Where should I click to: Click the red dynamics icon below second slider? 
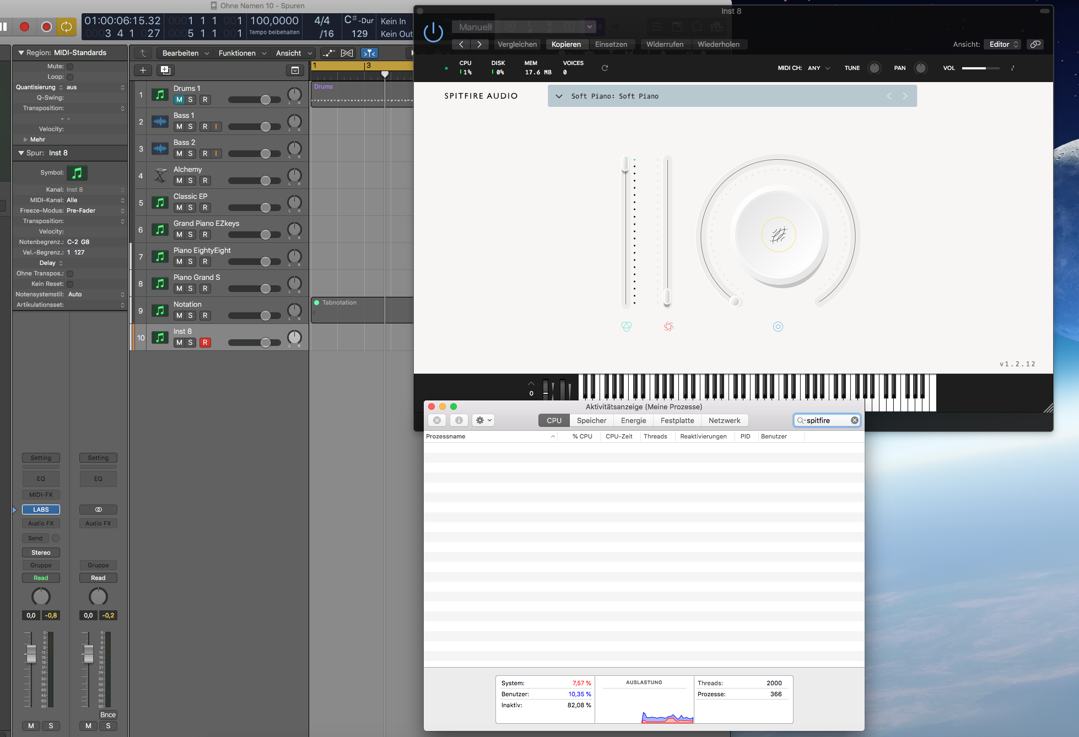coord(668,326)
